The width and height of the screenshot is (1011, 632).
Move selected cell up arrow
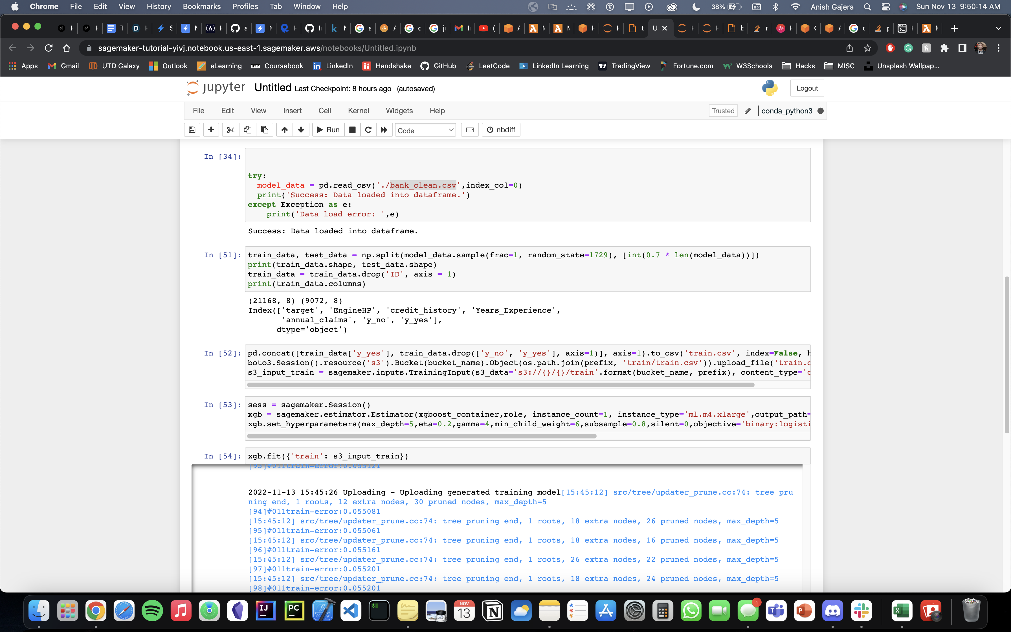click(x=285, y=130)
